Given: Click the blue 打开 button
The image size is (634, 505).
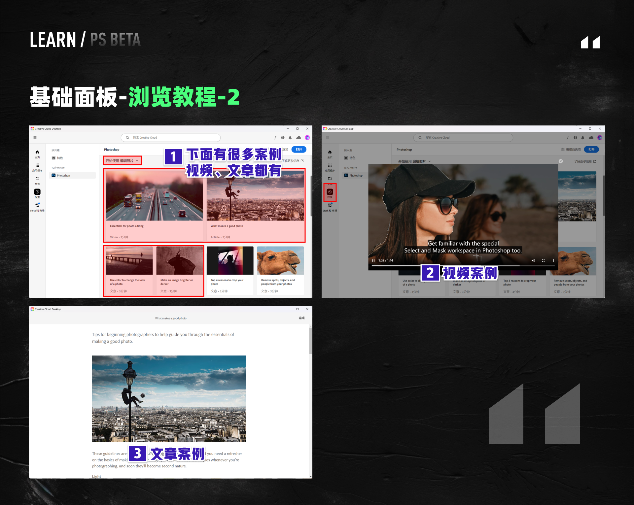Looking at the screenshot, I should (x=299, y=149).
